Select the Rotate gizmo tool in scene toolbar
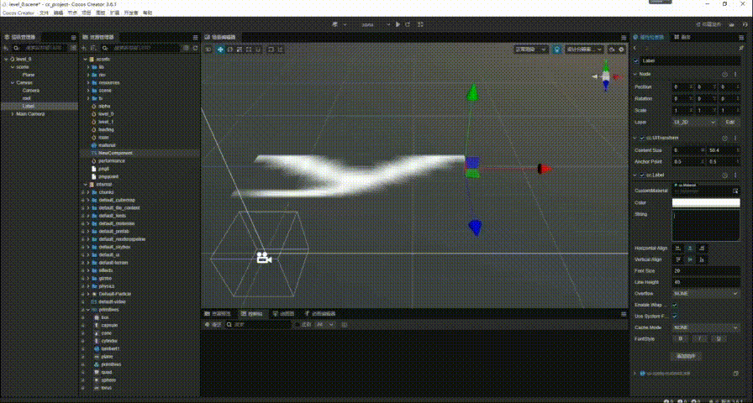This screenshot has height=403, width=753. pos(230,50)
